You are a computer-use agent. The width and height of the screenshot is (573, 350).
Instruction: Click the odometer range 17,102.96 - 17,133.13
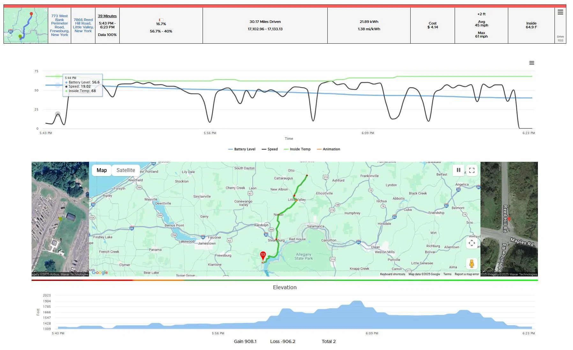coord(265,29)
